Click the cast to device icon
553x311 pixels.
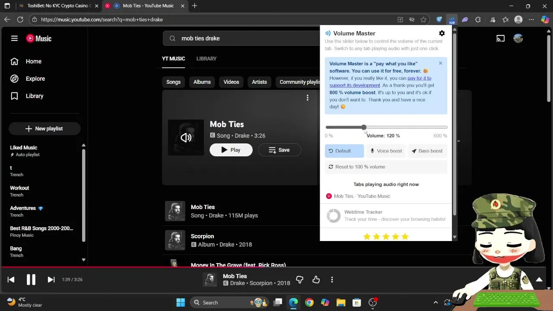[x=500, y=38]
